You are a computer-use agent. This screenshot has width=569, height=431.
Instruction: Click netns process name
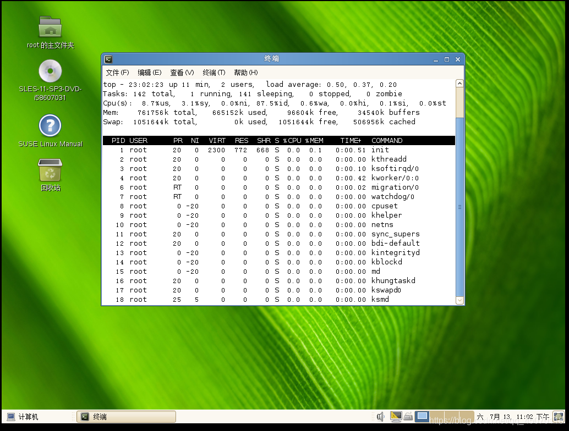click(x=382, y=225)
